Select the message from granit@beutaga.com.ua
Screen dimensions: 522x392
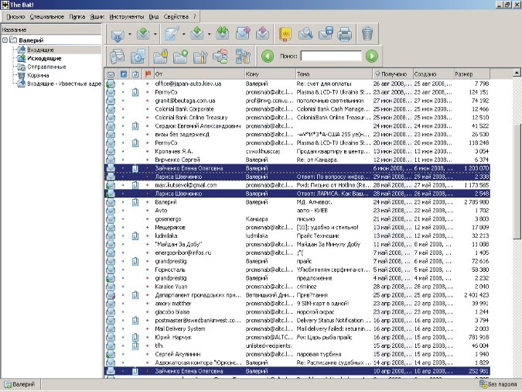click(297, 101)
